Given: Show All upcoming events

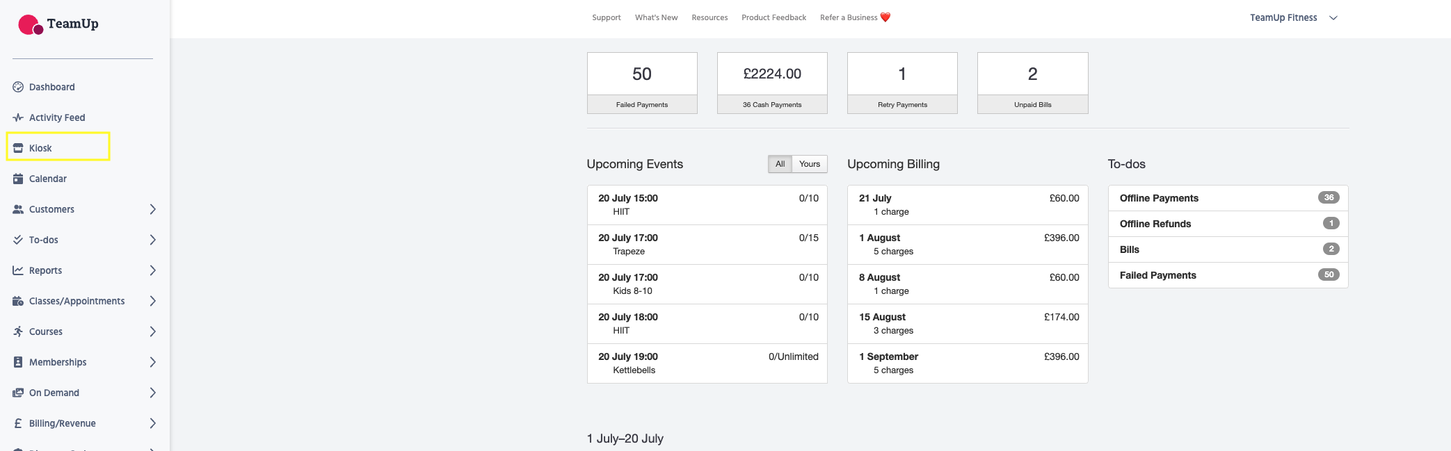Looking at the screenshot, I should [x=780, y=164].
